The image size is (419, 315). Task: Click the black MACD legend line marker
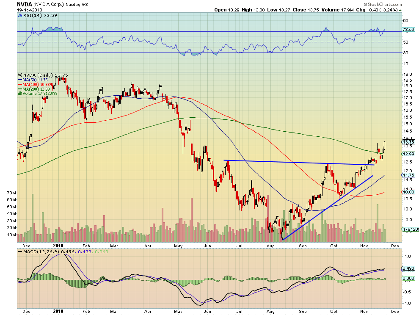tap(20, 252)
